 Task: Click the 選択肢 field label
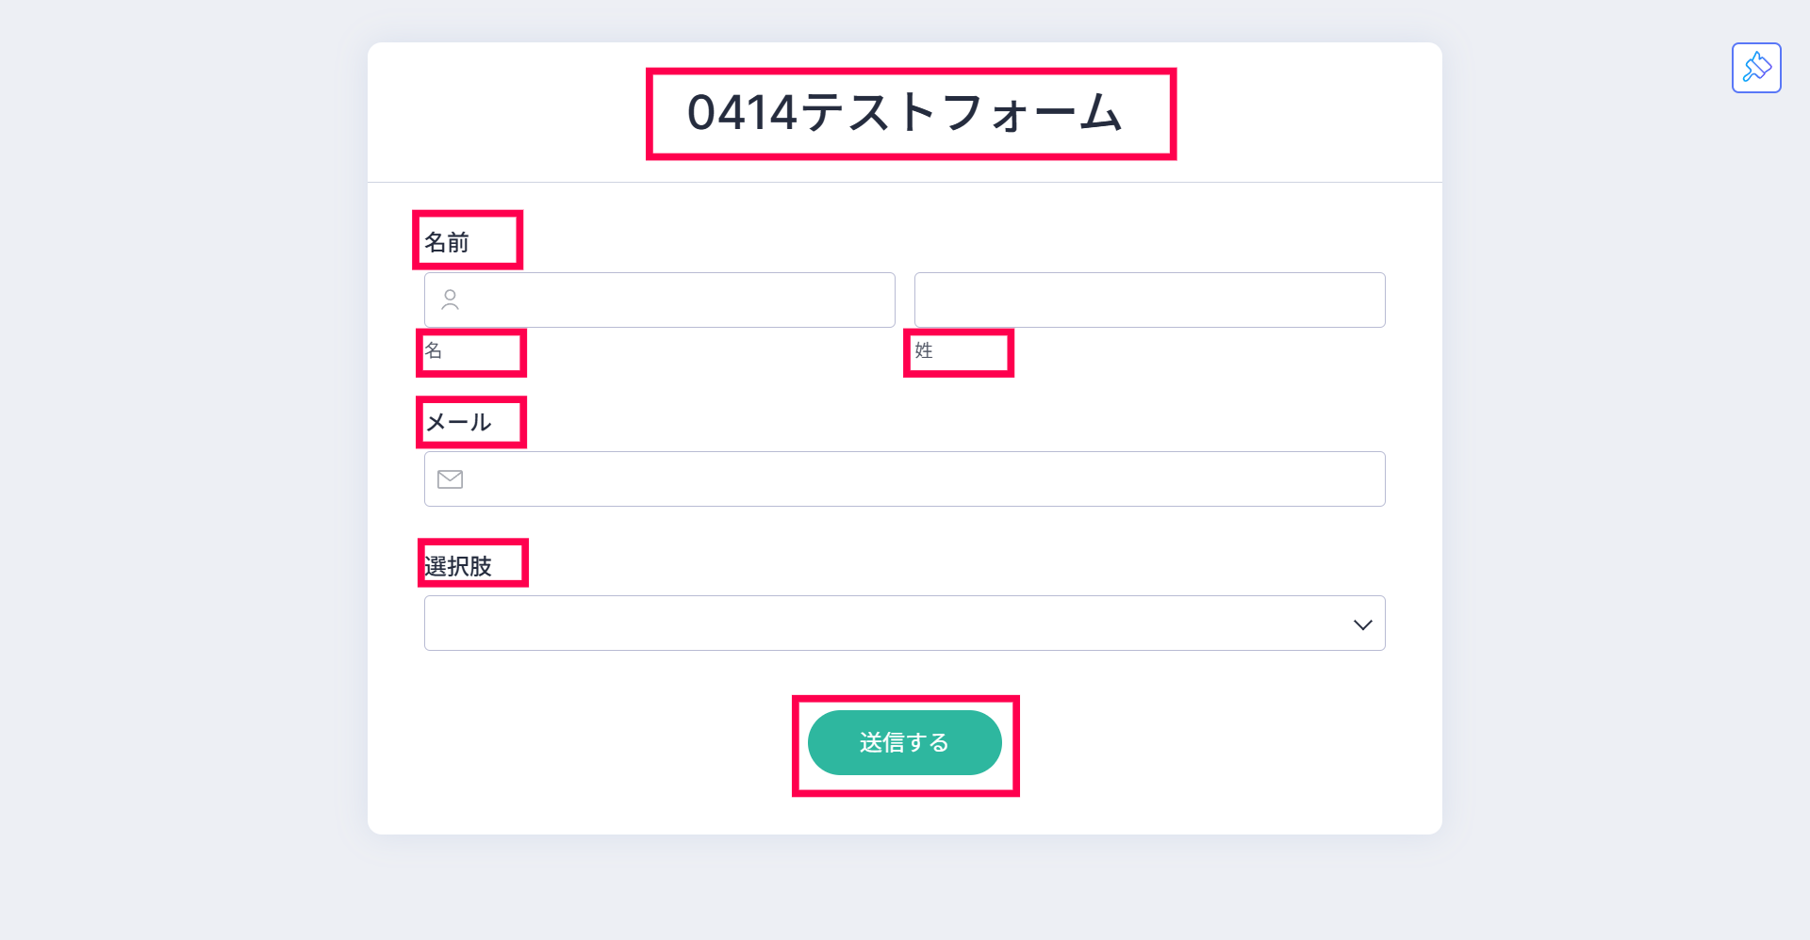click(459, 566)
